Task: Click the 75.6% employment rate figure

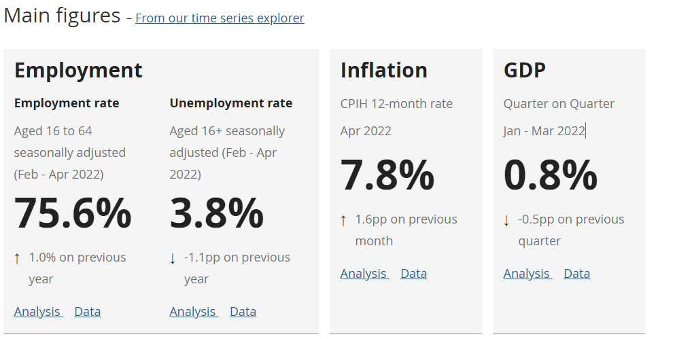Action: point(73,213)
